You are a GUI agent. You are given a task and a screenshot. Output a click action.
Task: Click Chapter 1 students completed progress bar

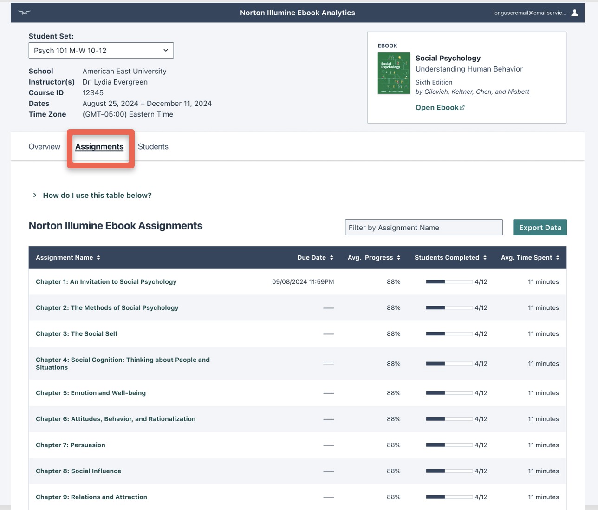[449, 282]
